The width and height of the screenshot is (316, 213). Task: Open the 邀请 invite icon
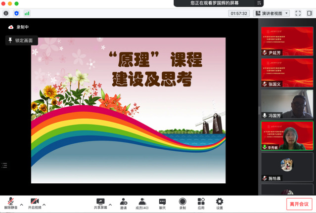point(123,203)
